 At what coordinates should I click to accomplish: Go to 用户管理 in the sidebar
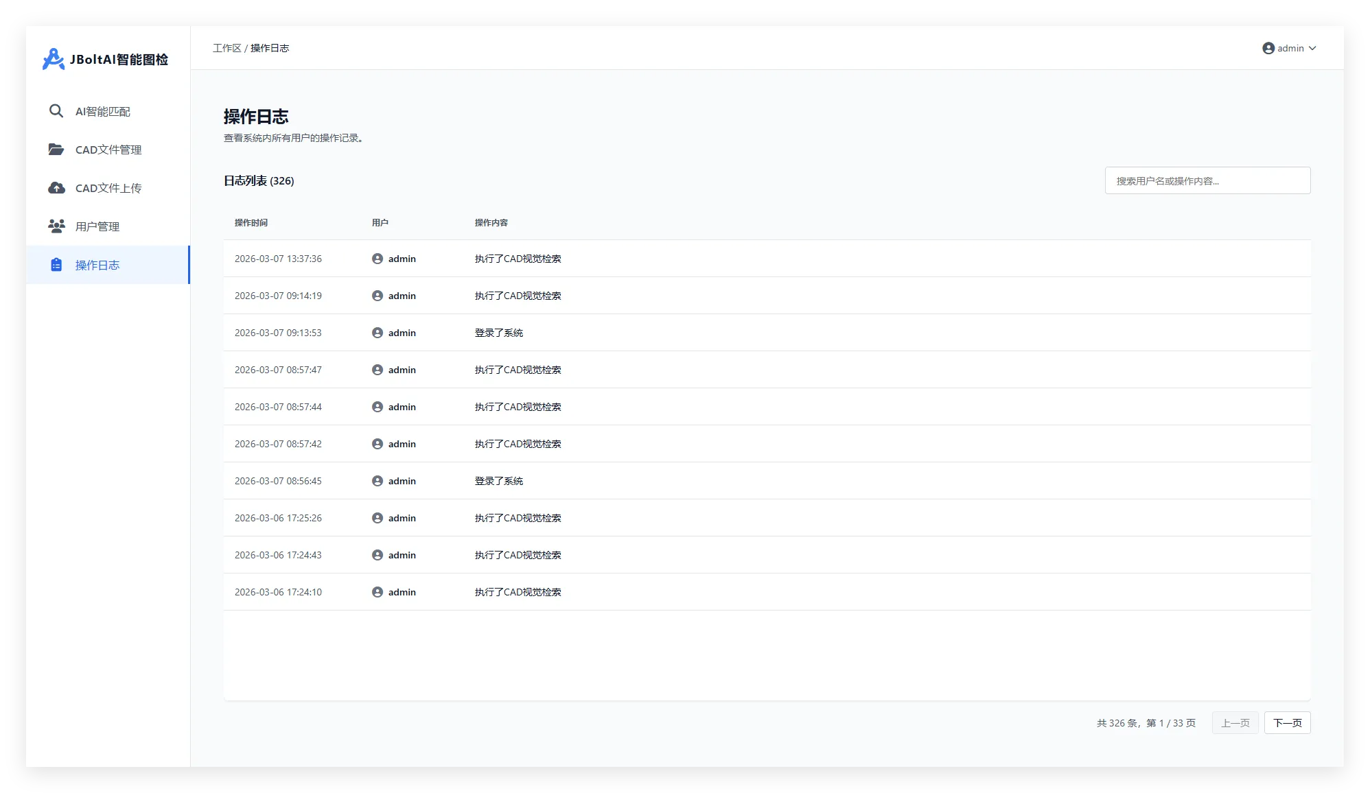(x=97, y=226)
